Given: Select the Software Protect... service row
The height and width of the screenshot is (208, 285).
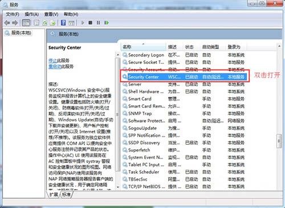Looking at the screenshot, I should pyautogui.click(x=184, y=121).
